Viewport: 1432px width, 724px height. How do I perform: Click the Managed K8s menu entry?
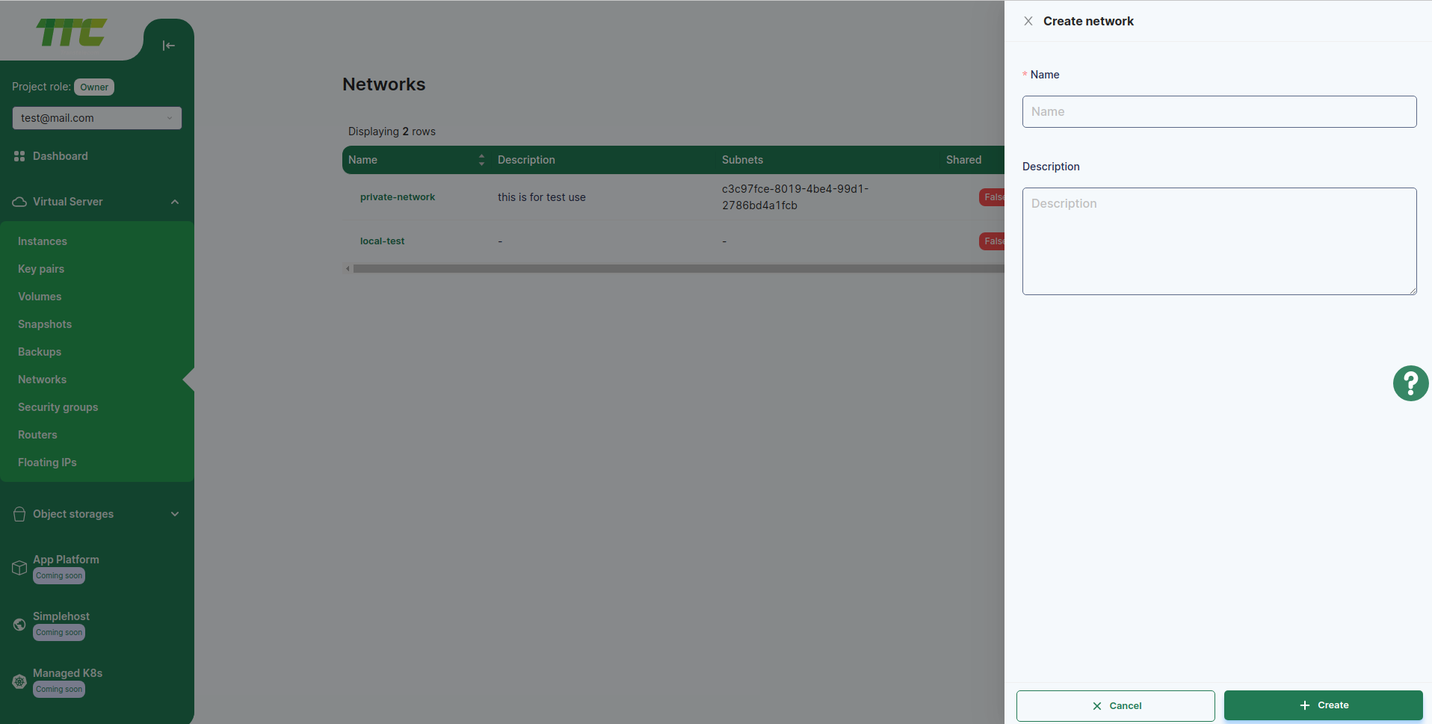pyautogui.click(x=67, y=673)
